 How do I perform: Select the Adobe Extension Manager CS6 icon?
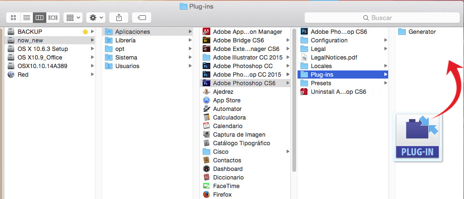pyautogui.click(x=206, y=49)
